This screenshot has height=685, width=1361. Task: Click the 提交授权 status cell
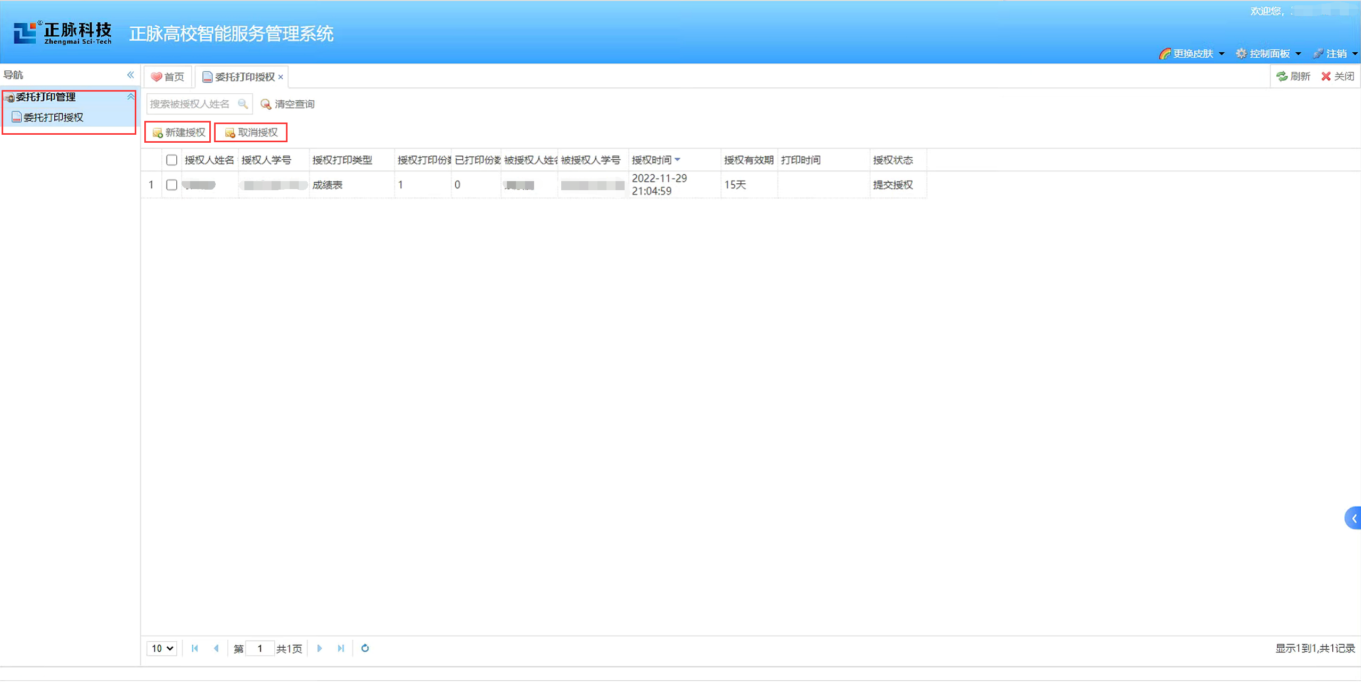coord(898,185)
